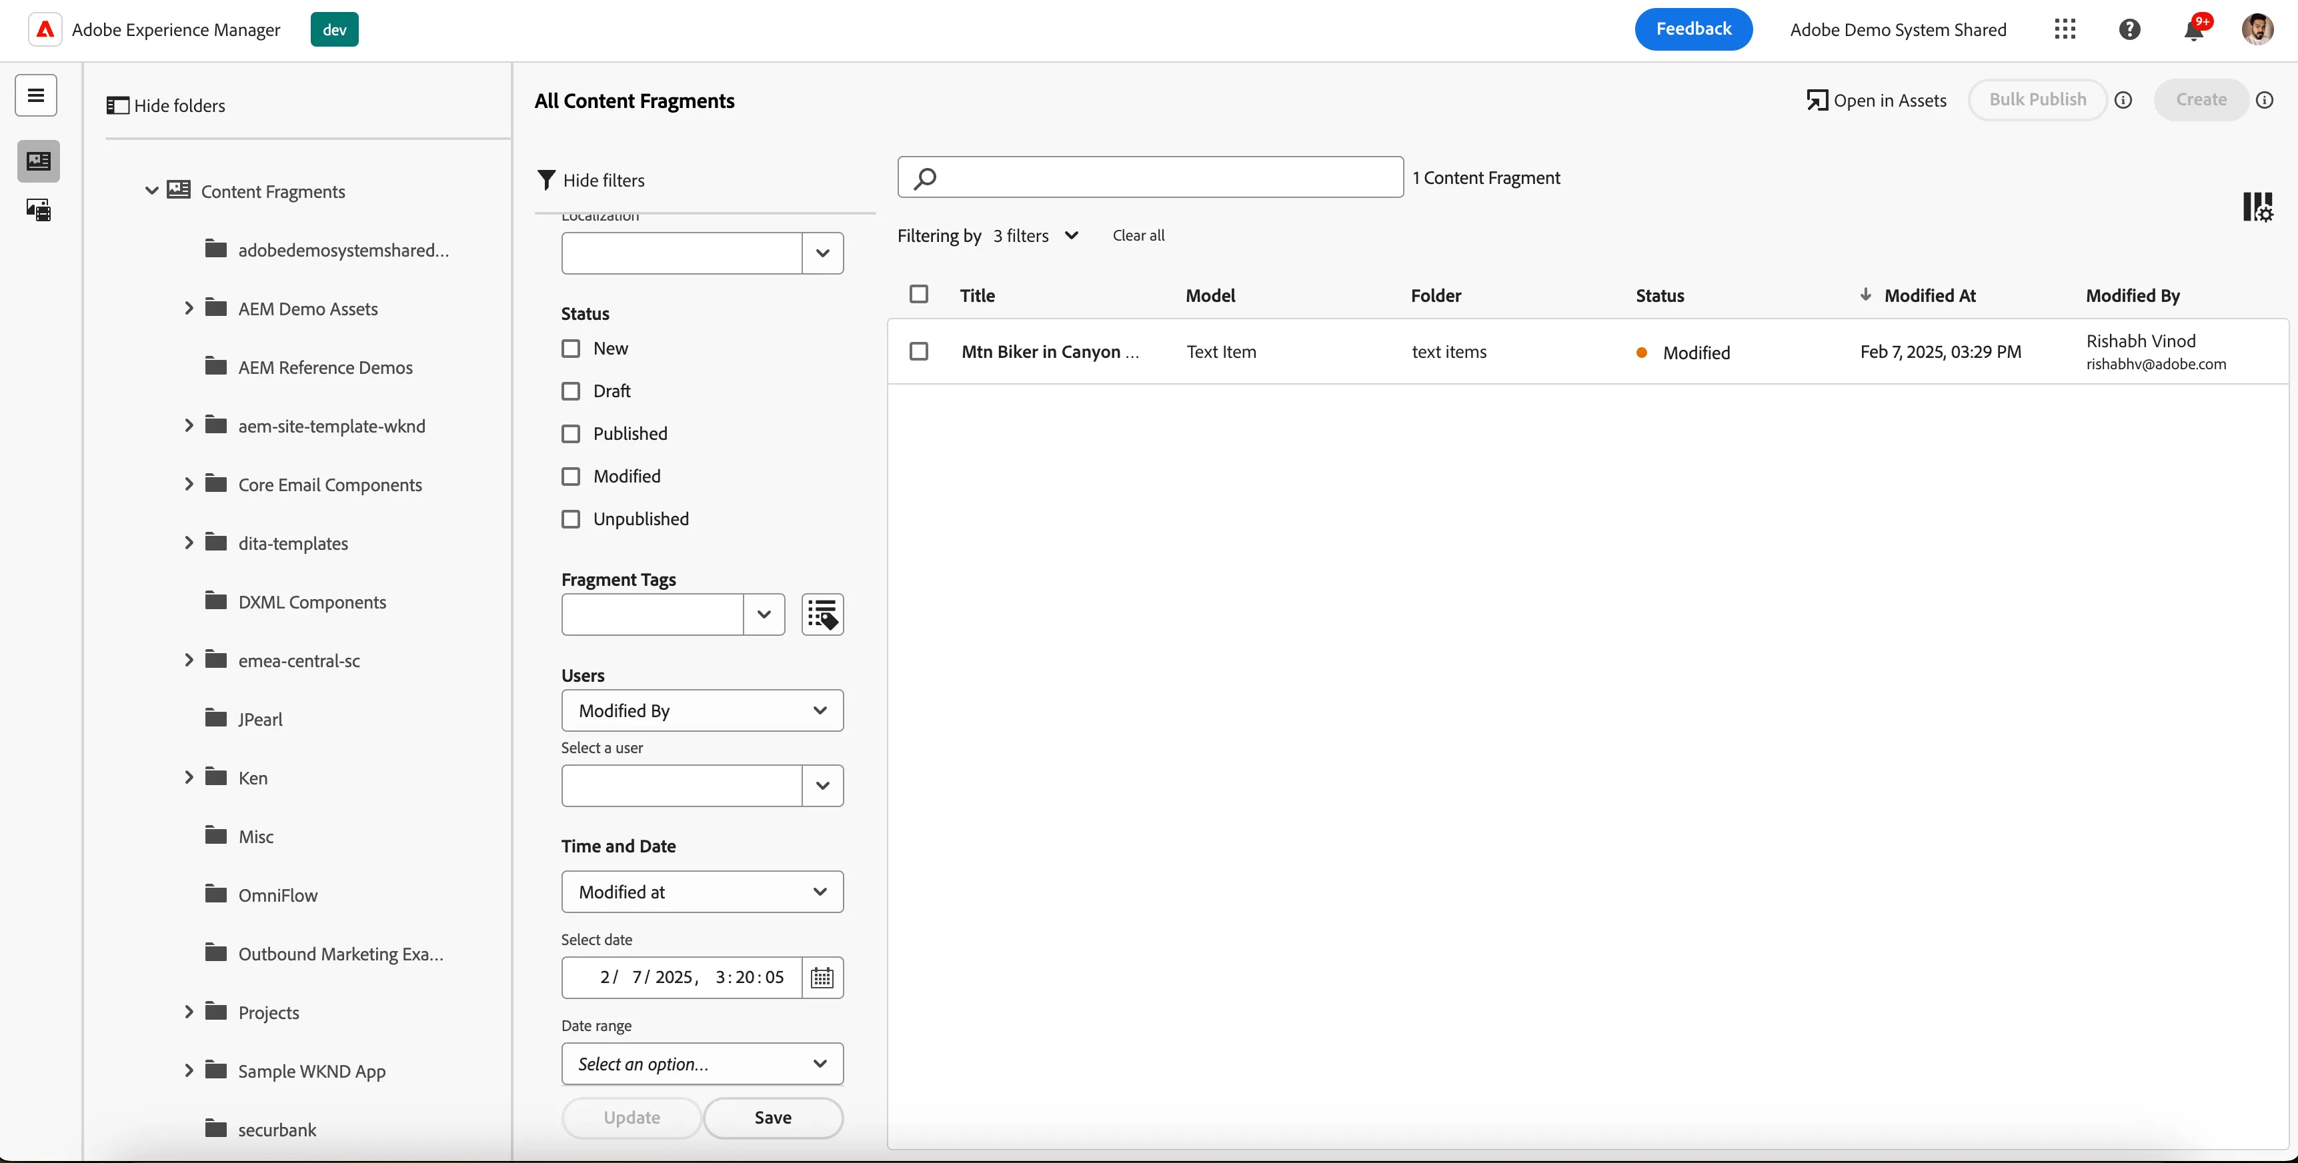The height and width of the screenshot is (1163, 2298).
Task: Select the Content Fragments sidebar icon
Action: [39, 161]
